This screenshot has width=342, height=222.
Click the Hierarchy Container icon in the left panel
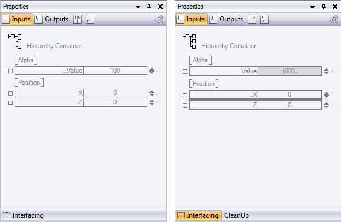15,41
